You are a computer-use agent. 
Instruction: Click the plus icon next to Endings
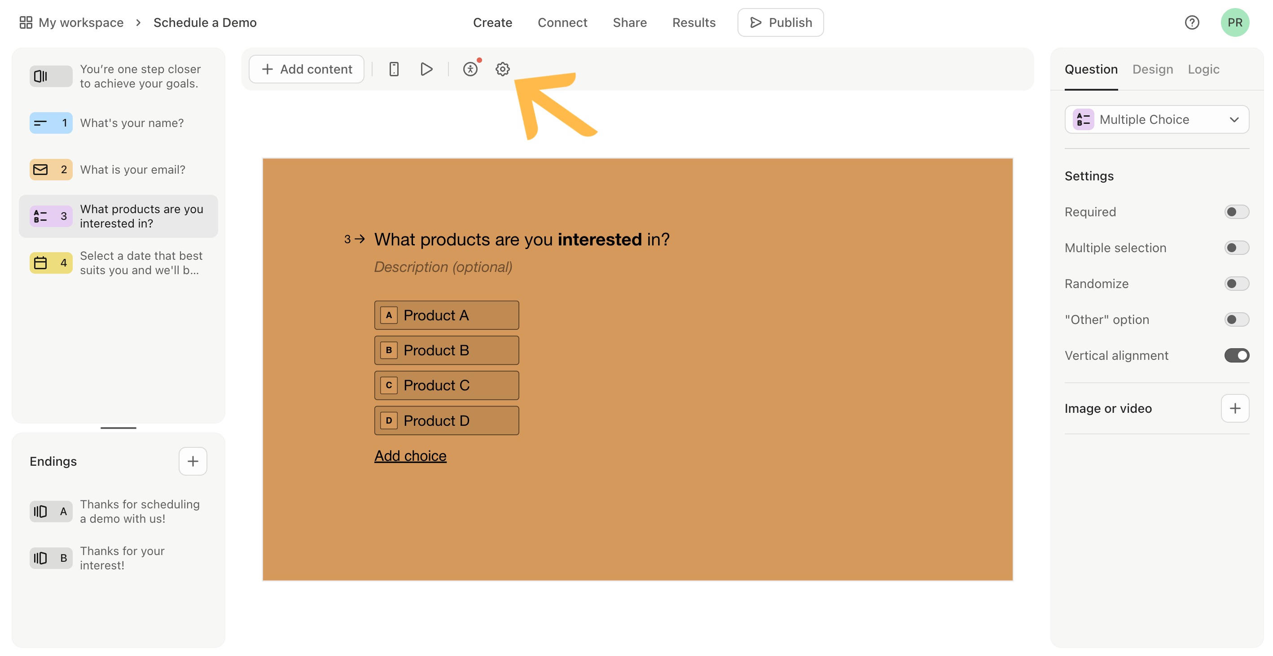pyautogui.click(x=193, y=461)
